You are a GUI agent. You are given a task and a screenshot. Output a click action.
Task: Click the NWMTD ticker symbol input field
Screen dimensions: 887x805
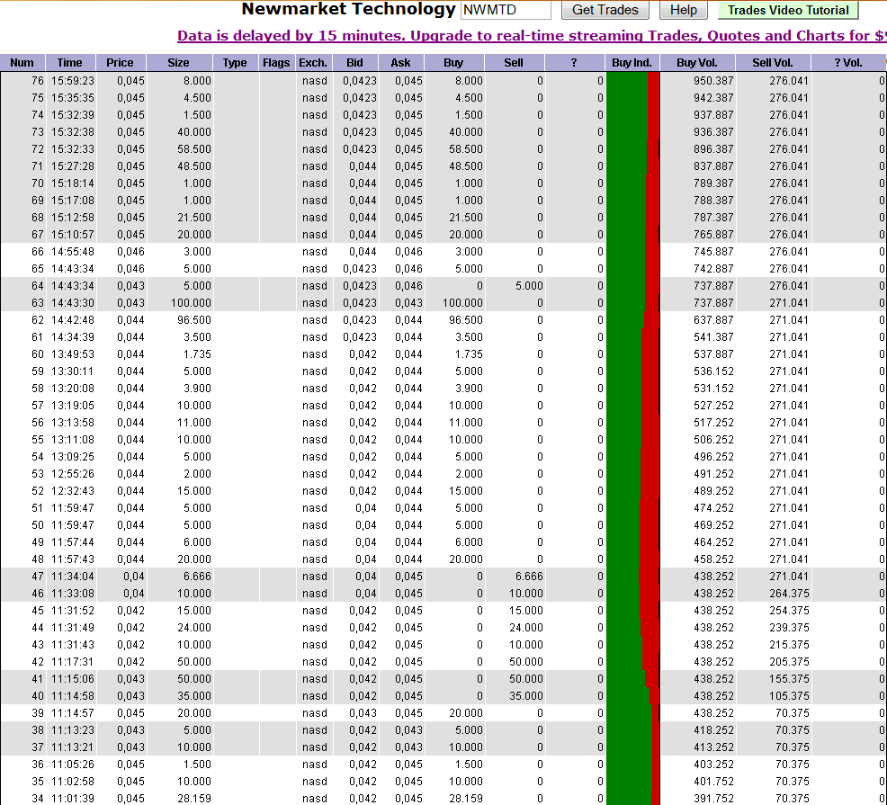(506, 10)
